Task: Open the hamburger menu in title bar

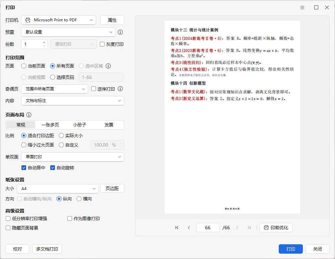Action: [x=302, y=7]
